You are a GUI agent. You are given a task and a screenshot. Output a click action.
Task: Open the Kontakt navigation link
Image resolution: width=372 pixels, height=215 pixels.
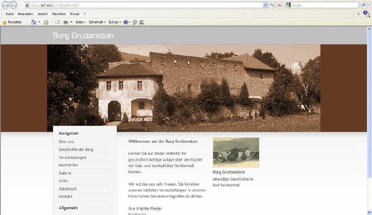point(66,196)
